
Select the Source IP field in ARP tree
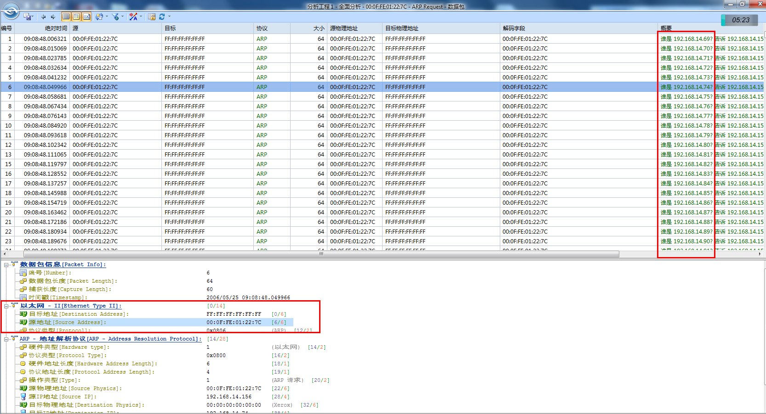tap(63, 397)
